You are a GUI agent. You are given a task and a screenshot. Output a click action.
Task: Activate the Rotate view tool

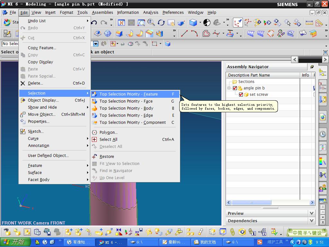click(161, 23)
